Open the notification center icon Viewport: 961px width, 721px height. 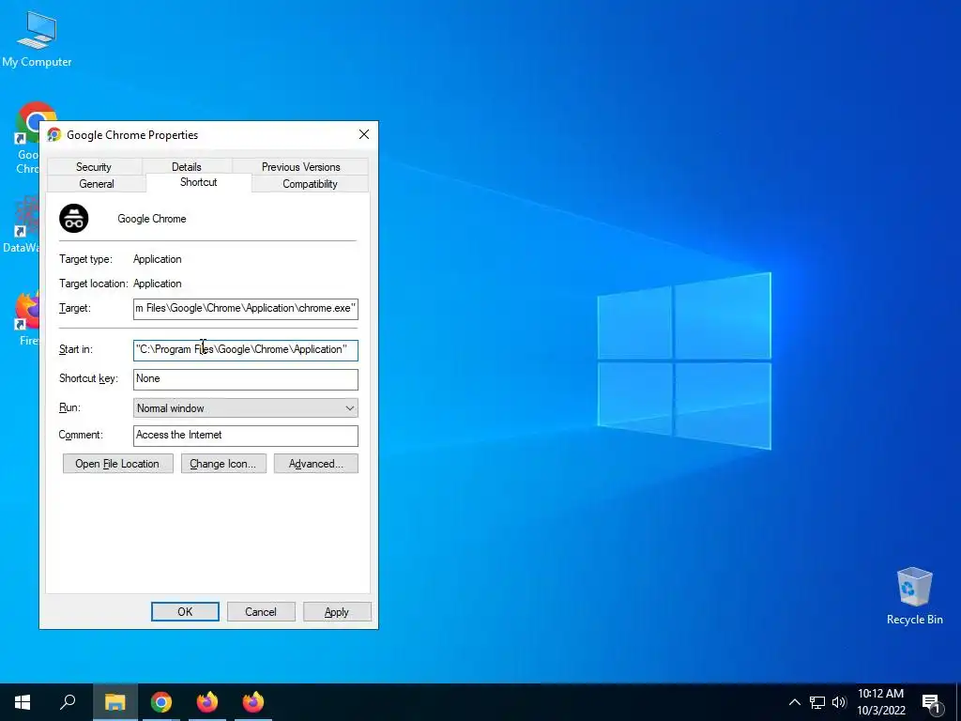931,703
